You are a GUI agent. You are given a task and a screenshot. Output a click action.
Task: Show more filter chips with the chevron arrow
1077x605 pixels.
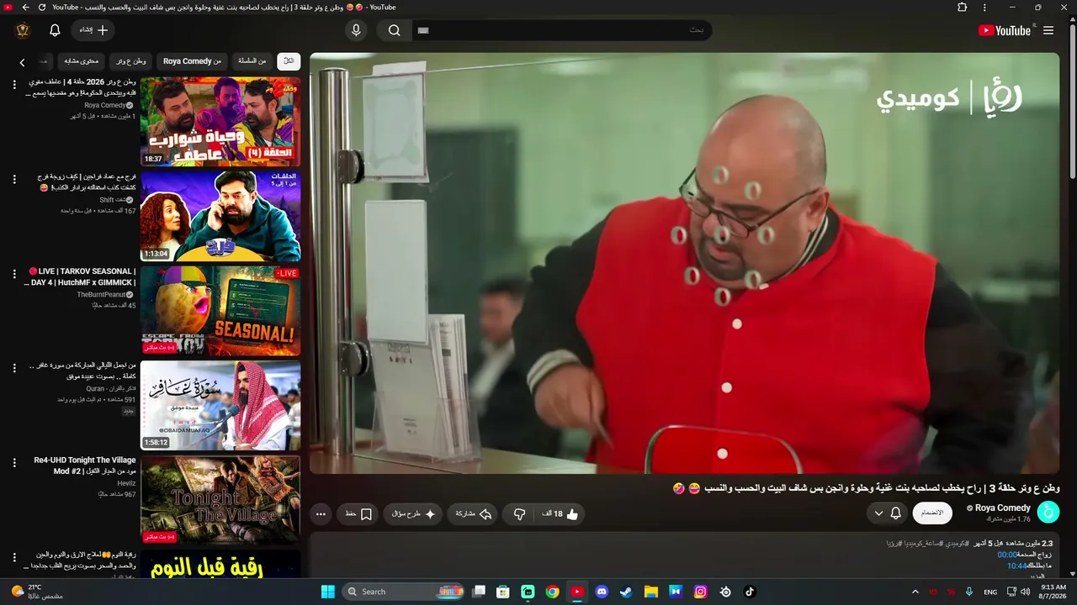coord(22,62)
